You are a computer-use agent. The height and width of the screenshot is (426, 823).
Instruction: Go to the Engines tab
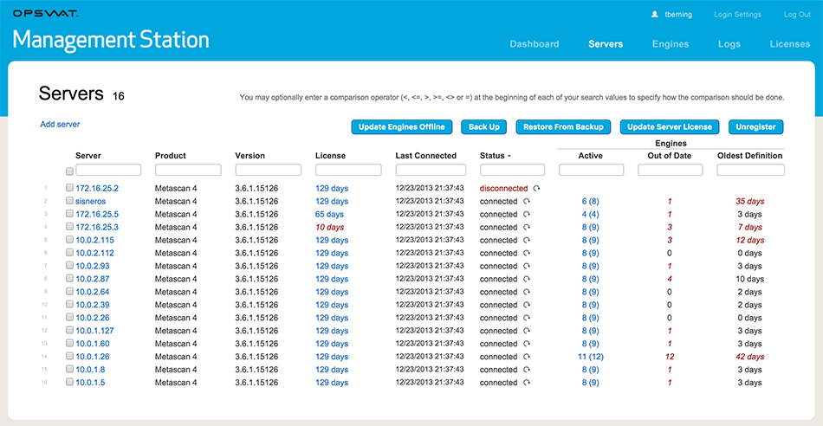pyautogui.click(x=671, y=44)
